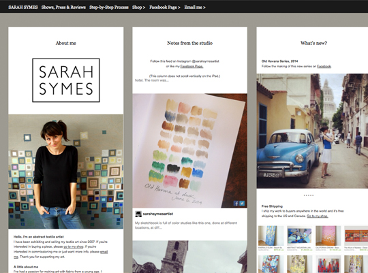Click the 'What's new?' heading
The height and width of the screenshot is (273, 368).
313,43
